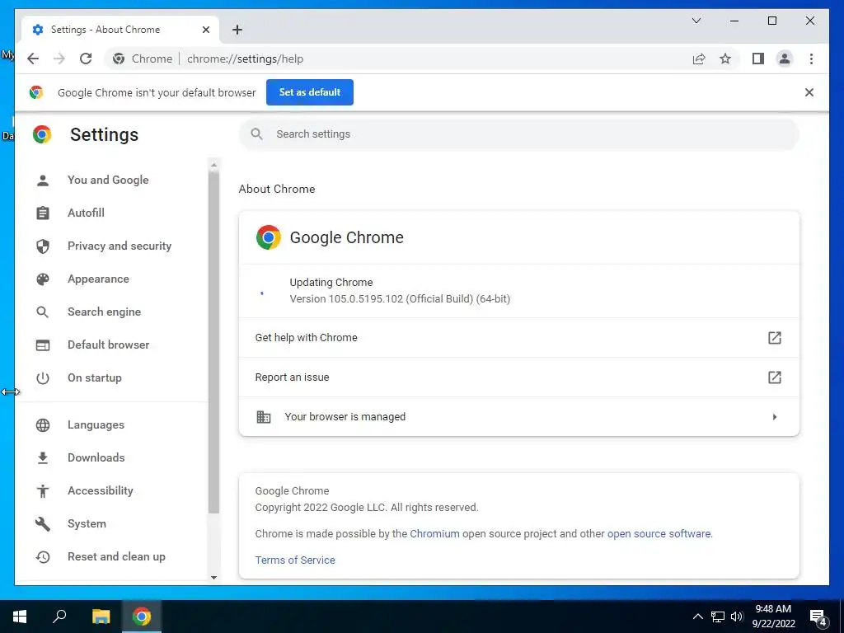The height and width of the screenshot is (633, 844).
Task: Click the forward navigation arrow
Action: (x=59, y=59)
